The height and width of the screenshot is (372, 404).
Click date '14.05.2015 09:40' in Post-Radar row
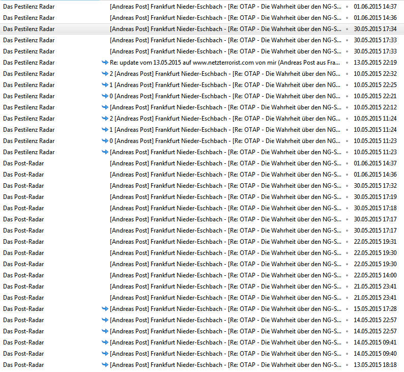coord(375,354)
